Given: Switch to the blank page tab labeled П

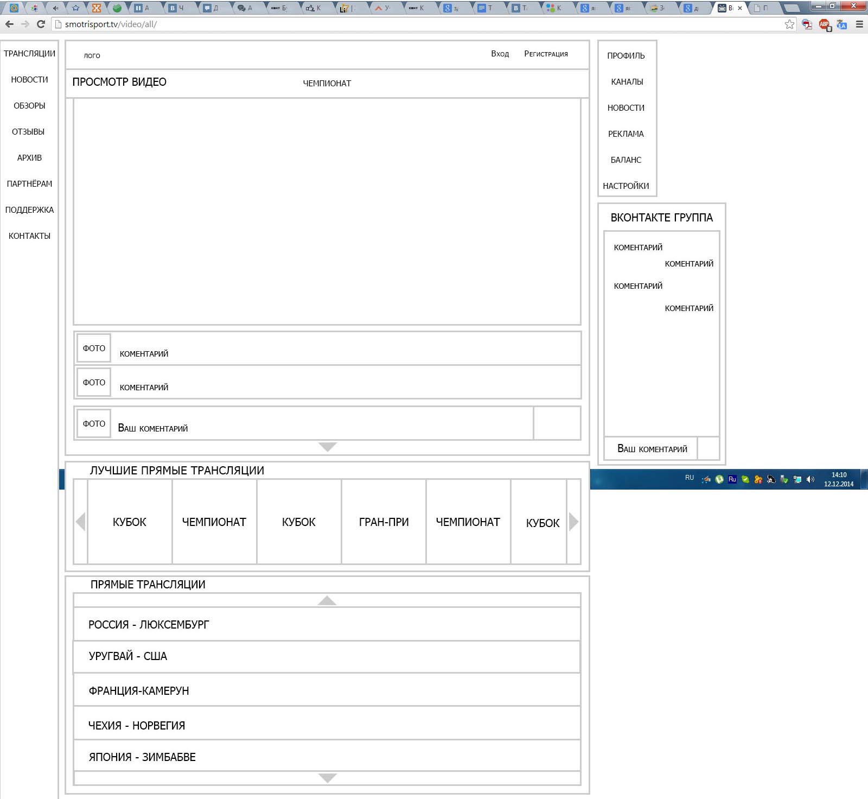Looking at the screenshot, I should (x=765, y=8).
